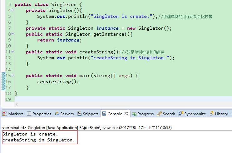Image resolution: width=232 pixels, height=153 pixels.
Task: Click the Console monitor icon
Action: [104, 113]
